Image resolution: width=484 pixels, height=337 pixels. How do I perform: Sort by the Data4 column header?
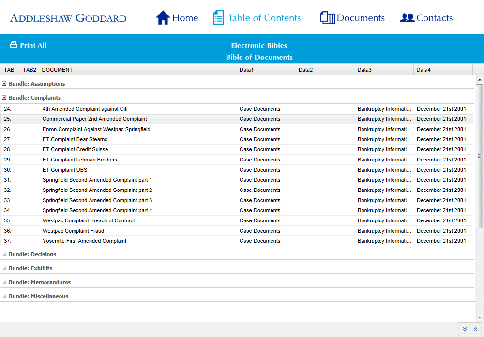click(x=443, y=70)
